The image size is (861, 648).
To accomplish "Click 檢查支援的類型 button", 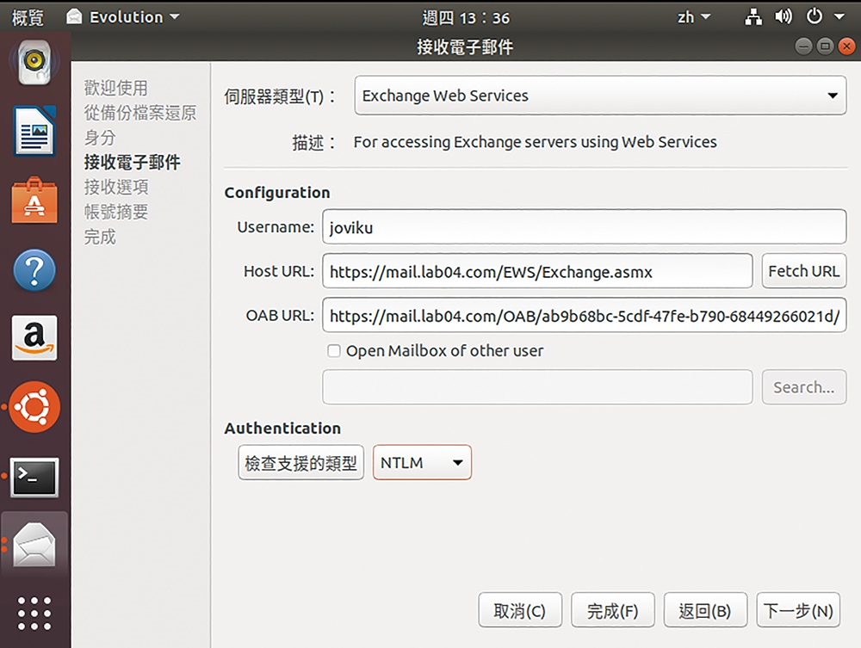I will click(300, 462).
